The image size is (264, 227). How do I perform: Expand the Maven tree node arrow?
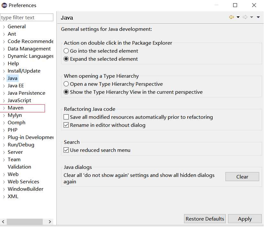point(4,108)
